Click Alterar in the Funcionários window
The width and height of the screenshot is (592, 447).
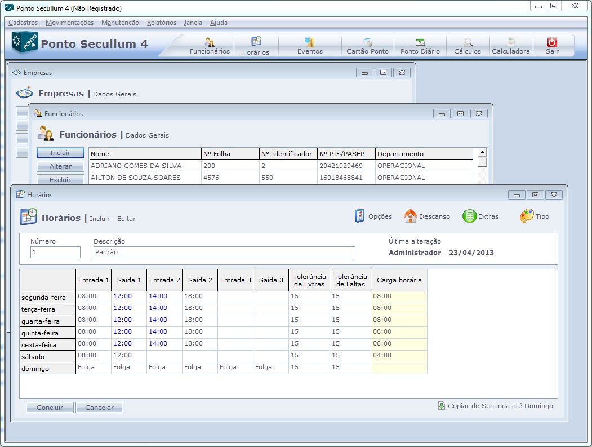pyautogui.click(x=60, y=166)
